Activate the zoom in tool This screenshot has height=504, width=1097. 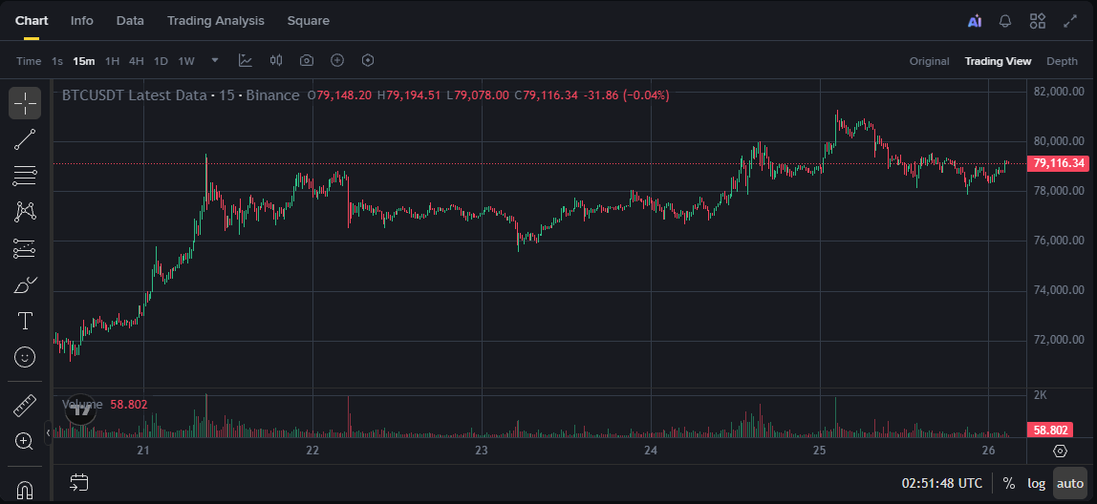point(25,441)
